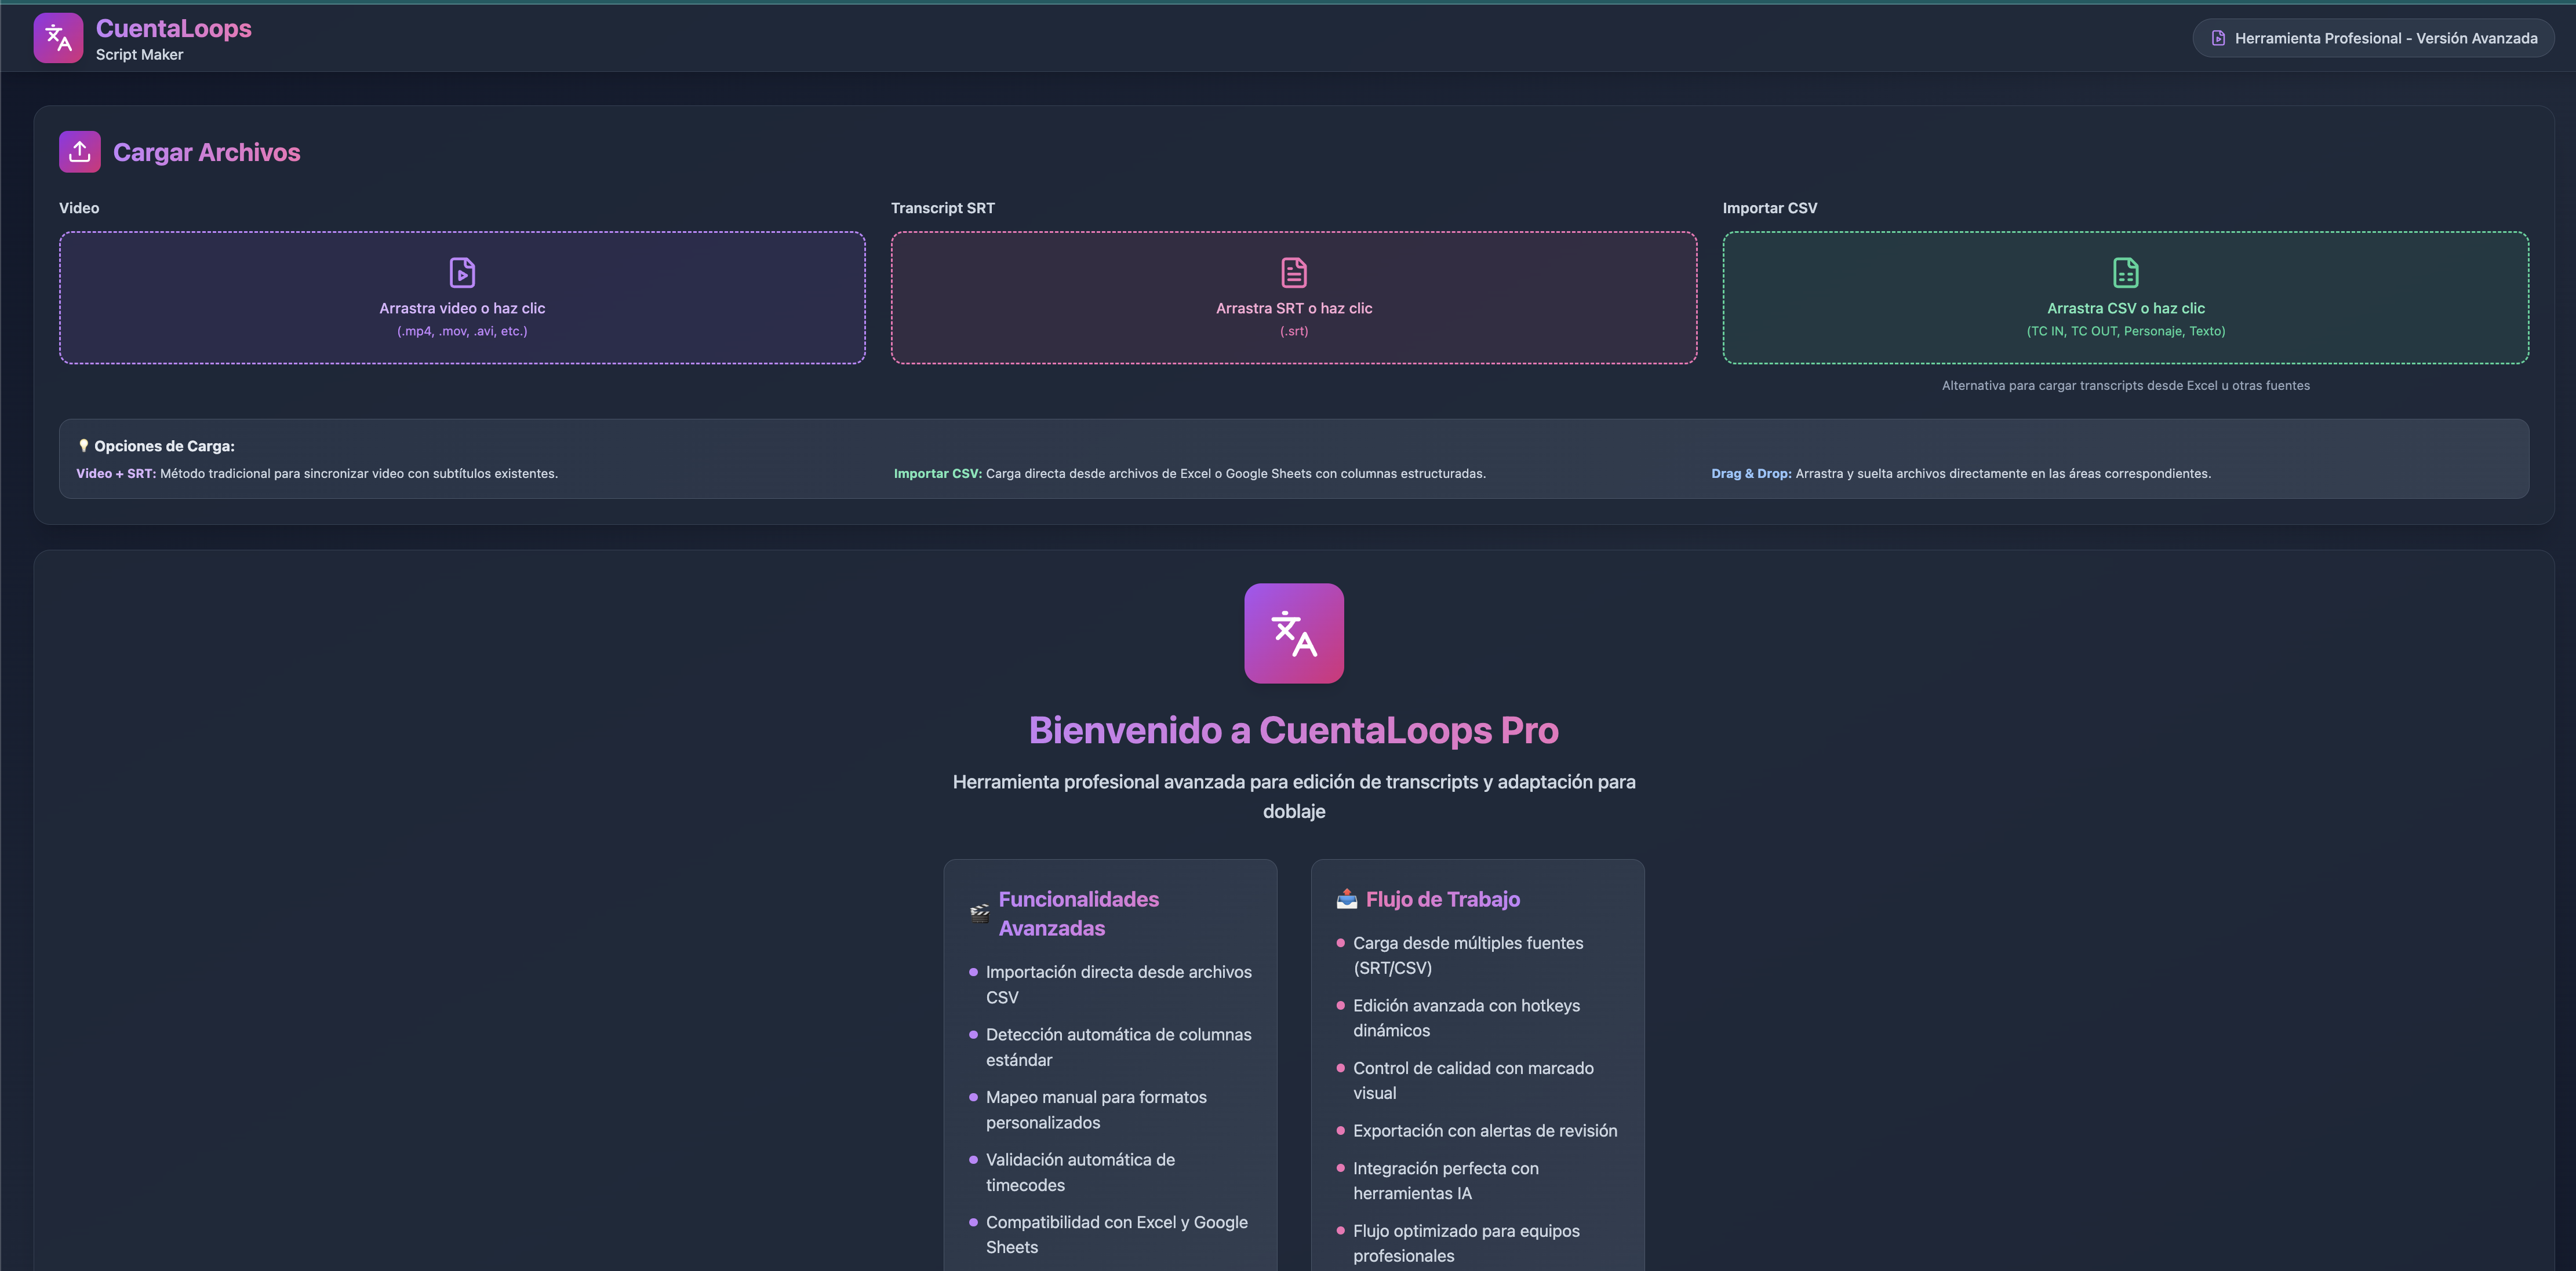
Task: Click the lightbulb icon by Opciones de Carga
Action: coord(84,445)
